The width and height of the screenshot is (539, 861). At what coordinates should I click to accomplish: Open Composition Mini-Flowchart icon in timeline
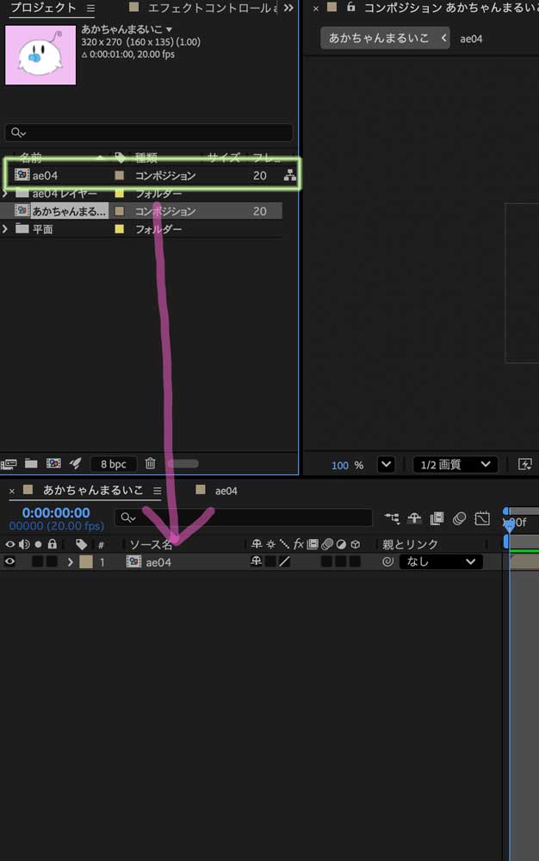[392, 518]
